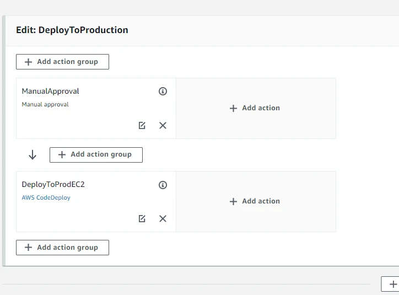Click the DeployToProdEC2 edit pencil icon
This screenshot has width=399, height=295.
(142, 218)
